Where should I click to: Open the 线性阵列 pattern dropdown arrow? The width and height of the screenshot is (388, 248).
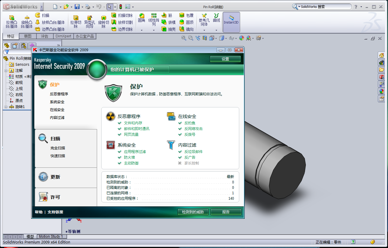(154, 30)
